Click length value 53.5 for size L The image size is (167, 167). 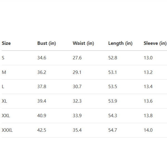[x=113, y=87]
